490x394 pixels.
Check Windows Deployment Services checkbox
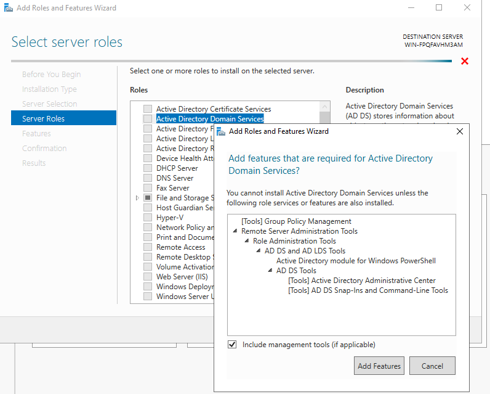tap(148, 286)
